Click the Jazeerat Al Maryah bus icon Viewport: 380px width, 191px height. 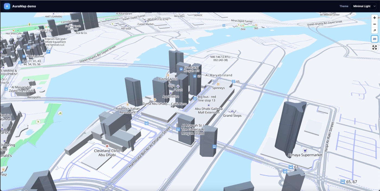tap(181, 69)
